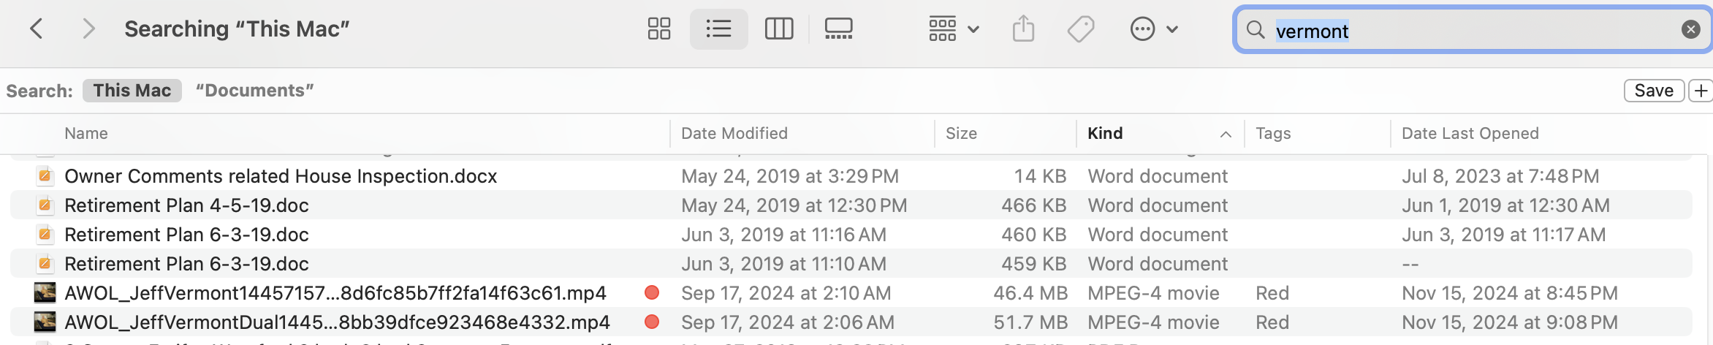Screen dimensions: 1713x345
Task: Open the More actions ellipsis menu
Action: (x=1153, y=29)
